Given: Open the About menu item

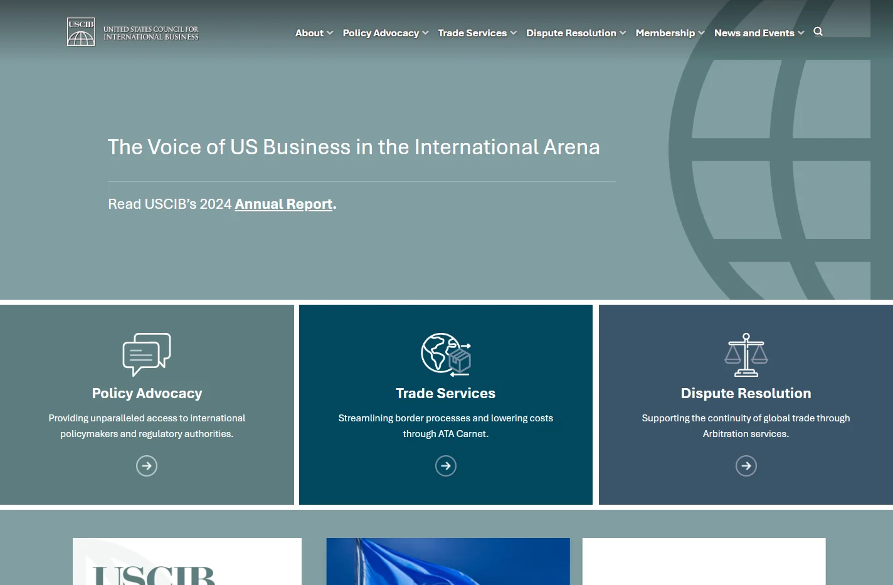Looking at the screenshot, I should click(309, 33).
